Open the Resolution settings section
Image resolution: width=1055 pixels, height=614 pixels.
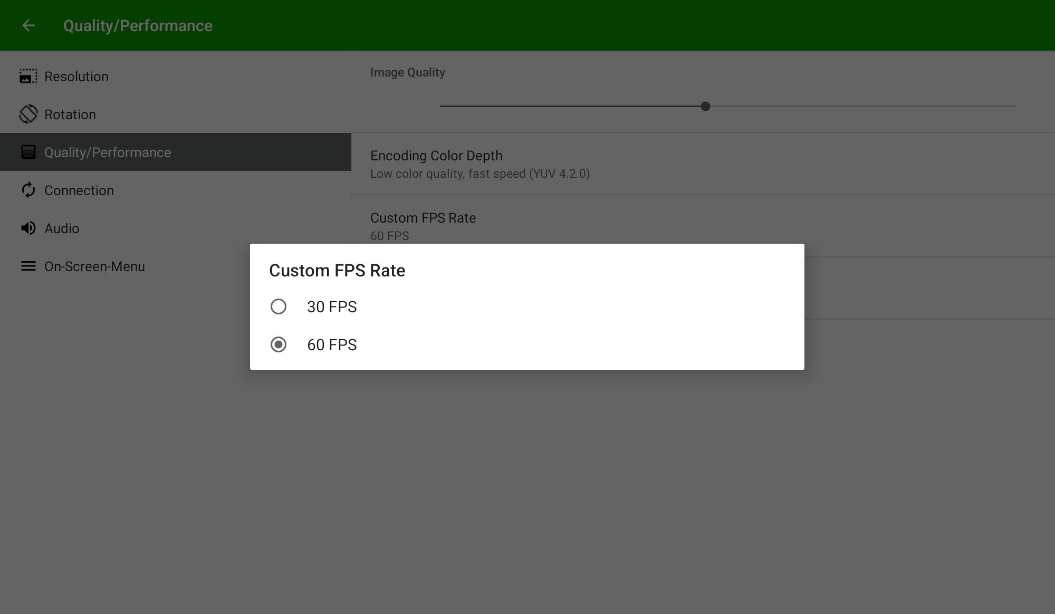pyautogui.click(x=76, y=76)
